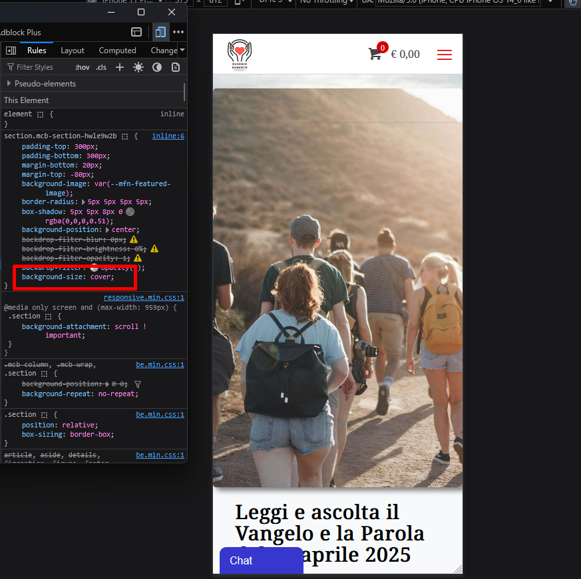This screenshot has width=581, height=579.
Task: Toggle the .cls classes panel
Action: click(x=101, y=67)
